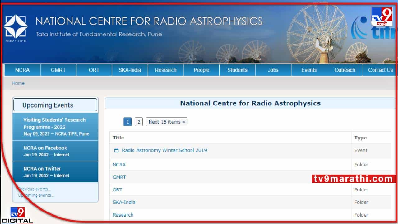This screenshot has width=398, height=224.
Task: Click the Next 15 items button
Action: pyautogui.click(x=167, y=122)
